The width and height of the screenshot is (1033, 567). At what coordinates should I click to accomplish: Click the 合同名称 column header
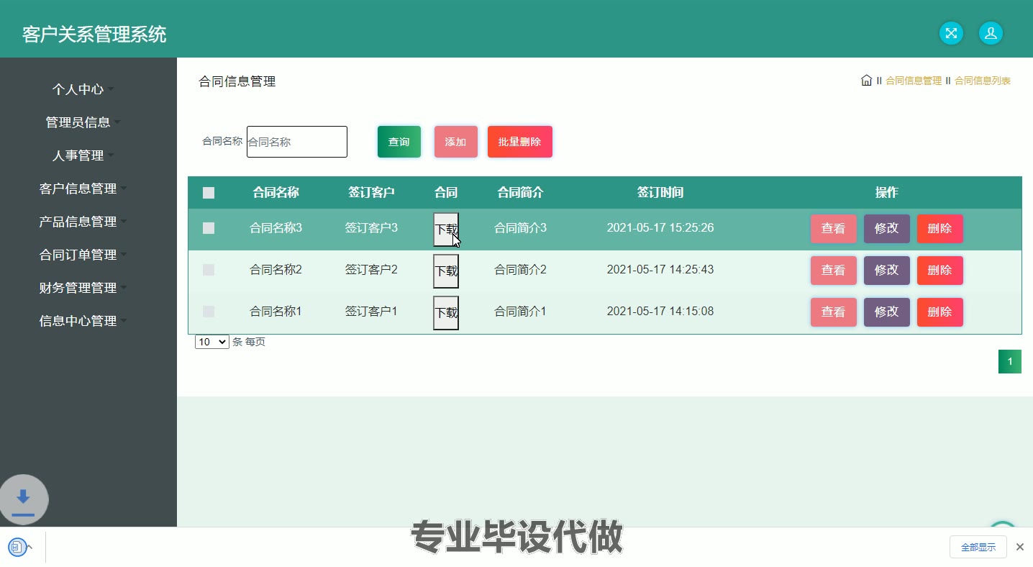point(276,193)
